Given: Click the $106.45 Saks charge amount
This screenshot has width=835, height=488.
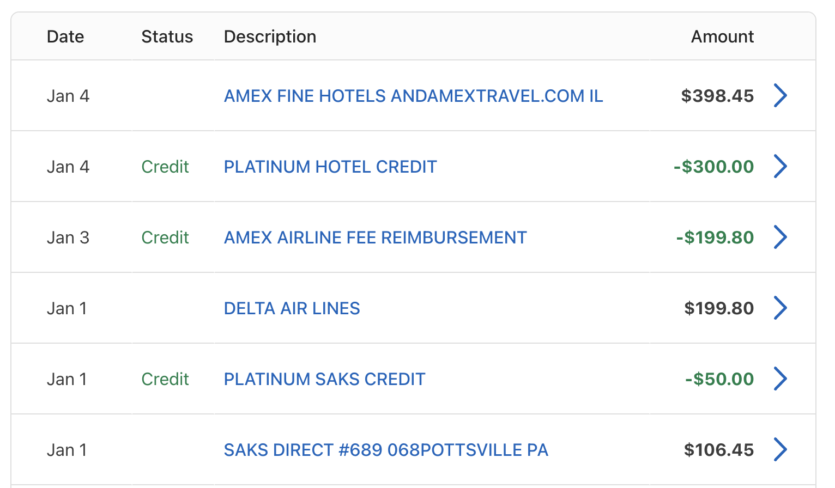Looking at the screenshot, I should point(718,449).
